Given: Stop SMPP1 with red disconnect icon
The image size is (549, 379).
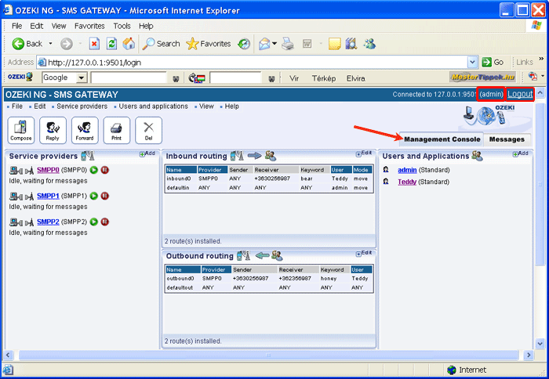Looking at the screenshot, I should click(105, 196).
